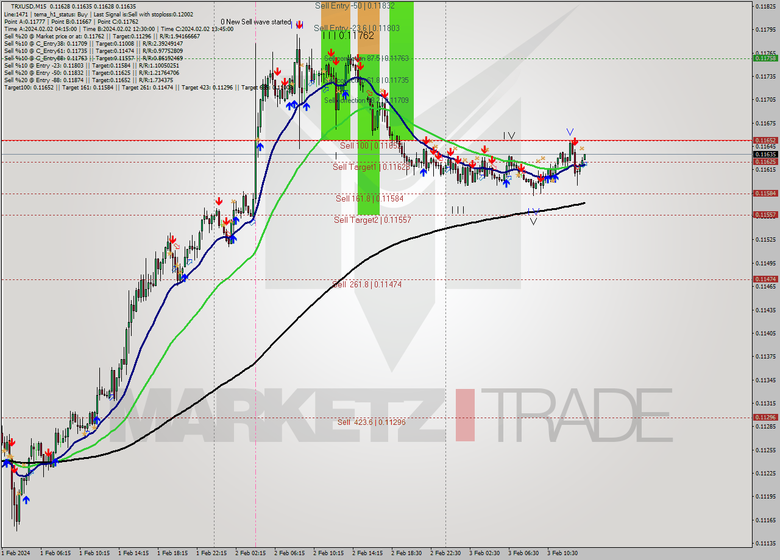Viewport: 780px width, 560px height.
Task: Select the '3 Feb 06:30' time axis label
Action: [x=523, y=553]
